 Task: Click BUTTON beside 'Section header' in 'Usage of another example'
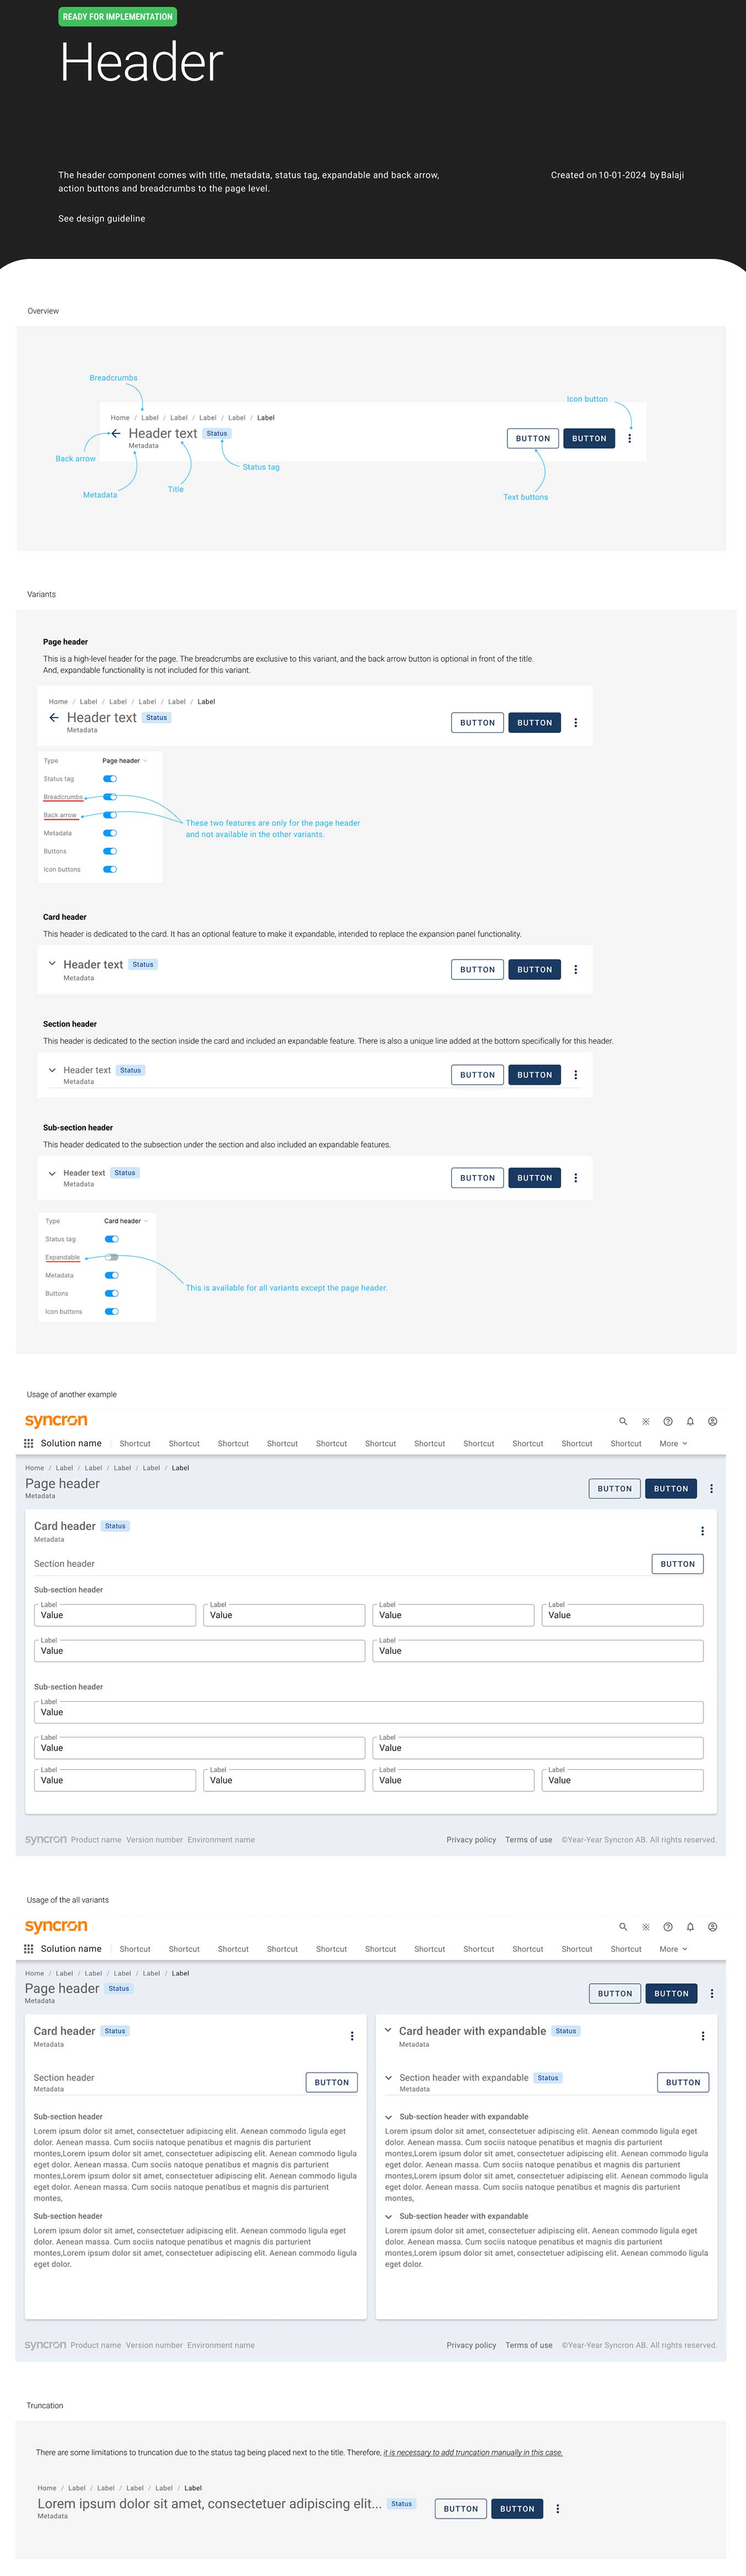(x=677, y=1563)
